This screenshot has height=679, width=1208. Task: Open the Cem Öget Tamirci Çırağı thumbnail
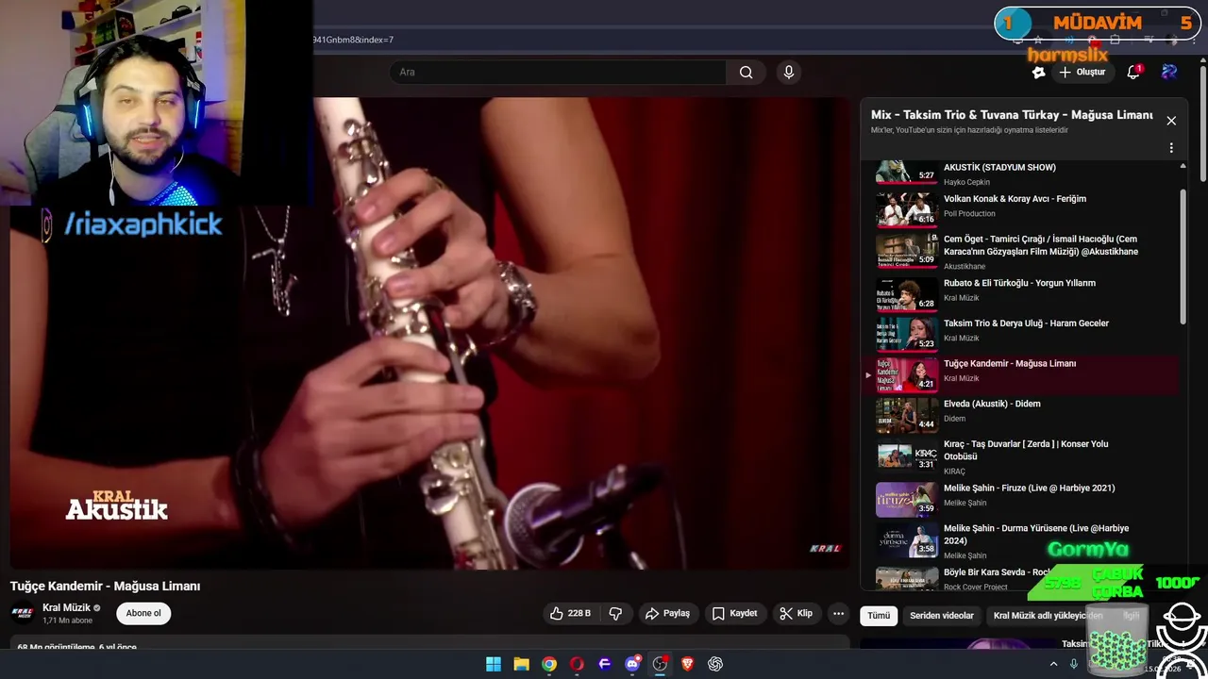coord(906,250)
